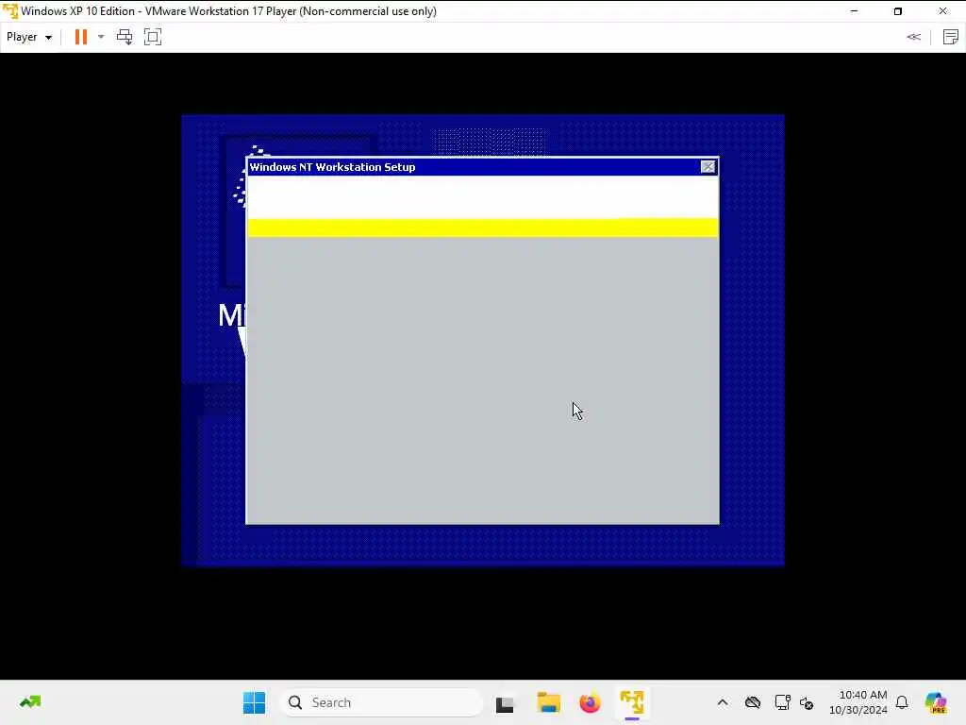Open the clock showing 10:40 AM
Screen dimensions: 966x725
pos(858,702)
